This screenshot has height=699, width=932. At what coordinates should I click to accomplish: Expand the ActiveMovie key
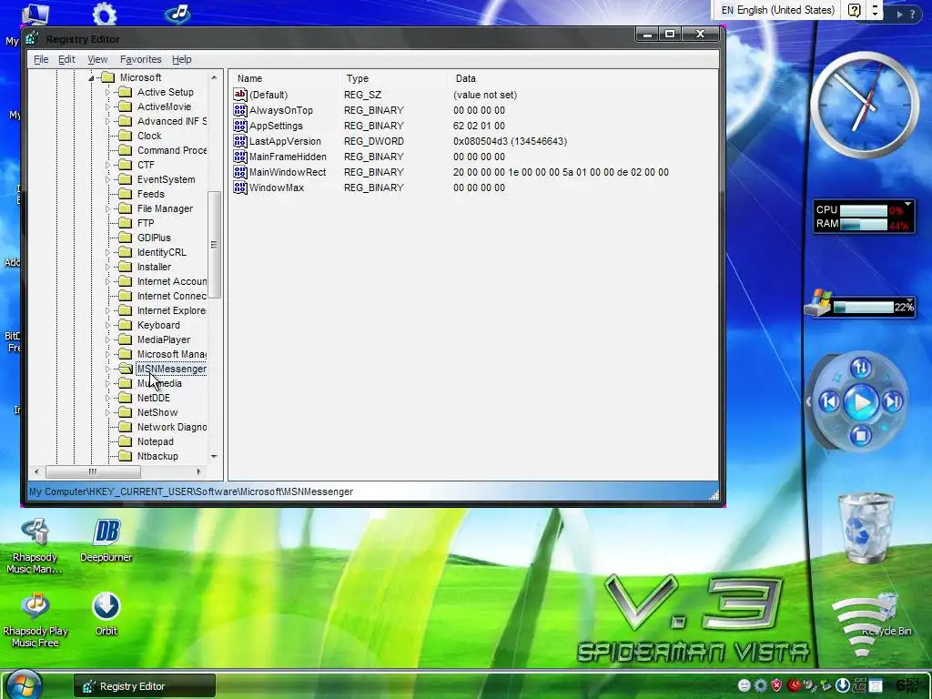(x=107, y=107)
